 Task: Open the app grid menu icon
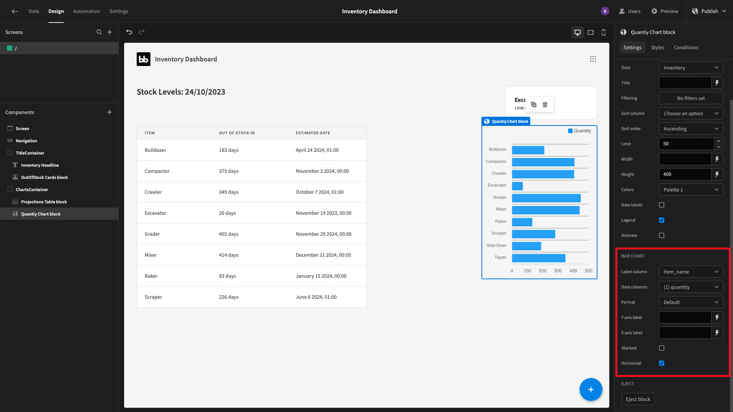[x=593, y=59]
